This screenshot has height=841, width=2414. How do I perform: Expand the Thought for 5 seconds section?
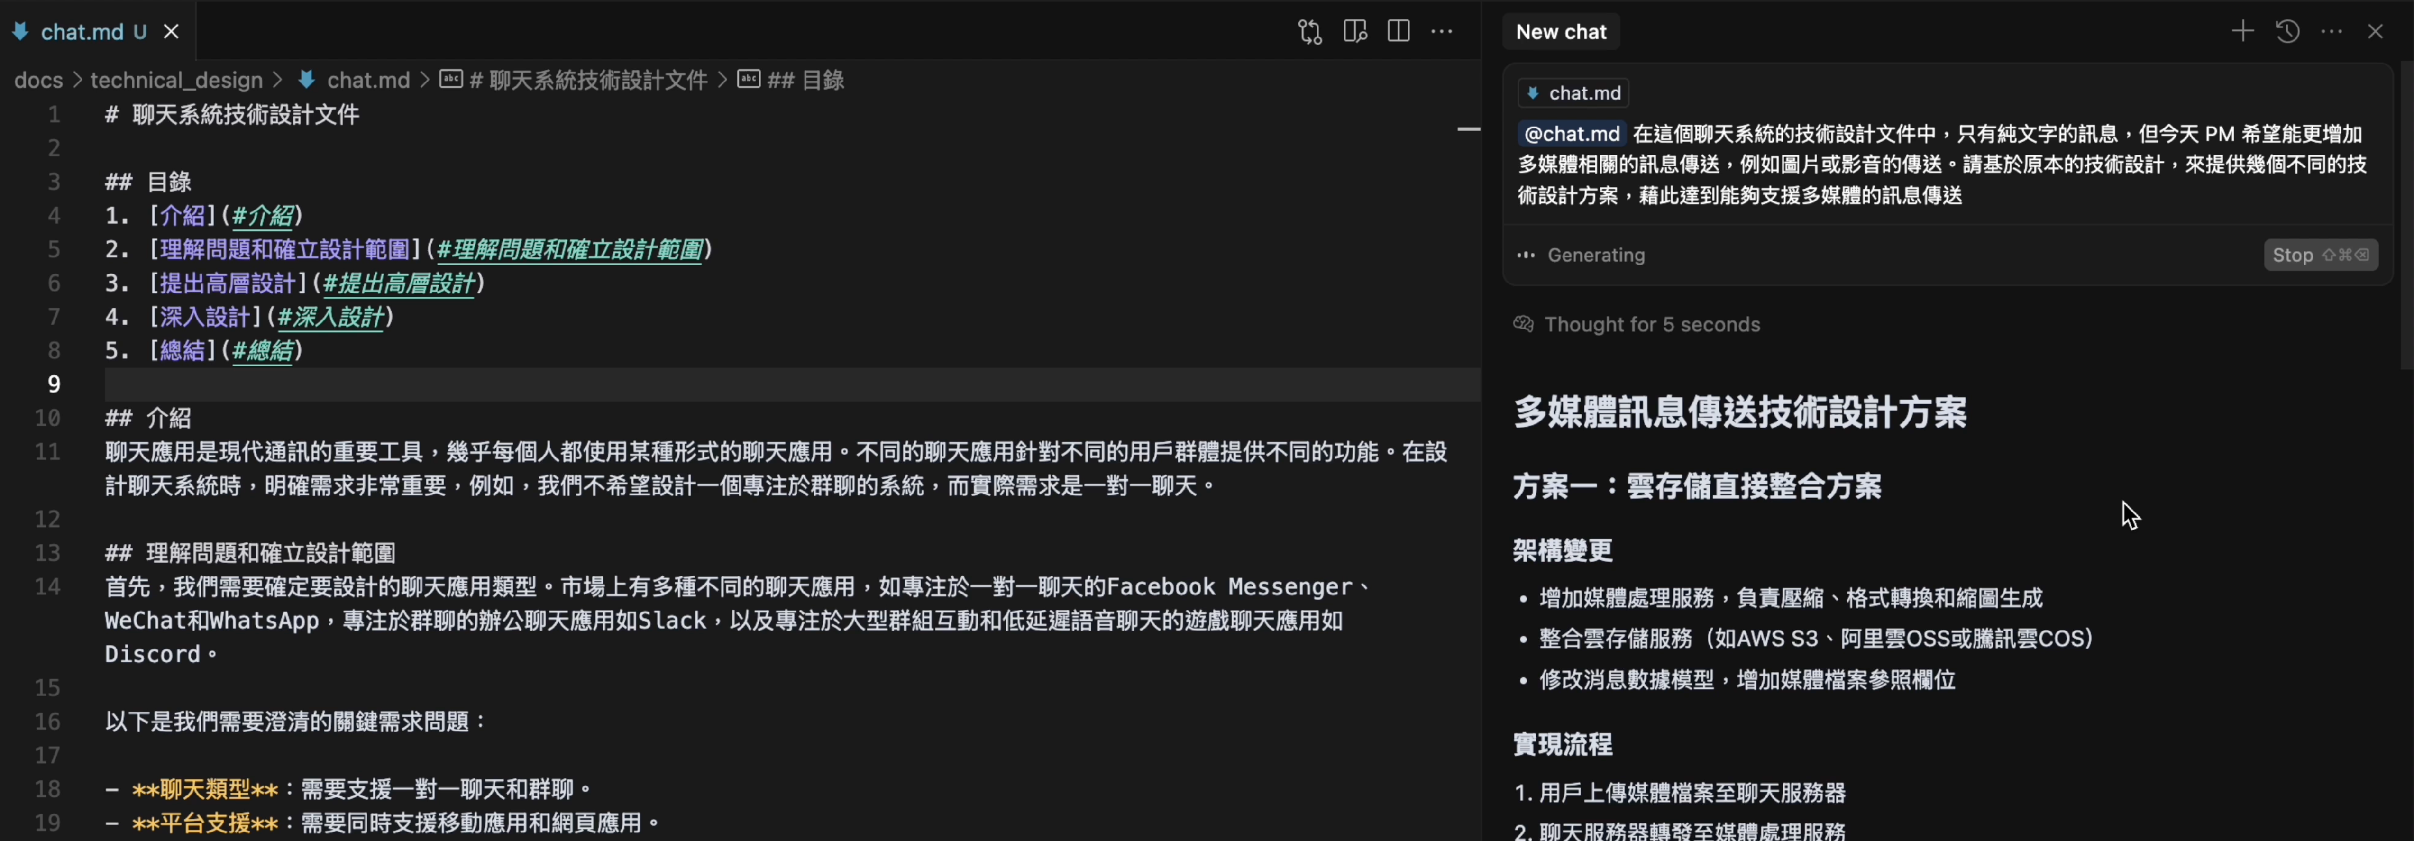(x=1652, y=323)
